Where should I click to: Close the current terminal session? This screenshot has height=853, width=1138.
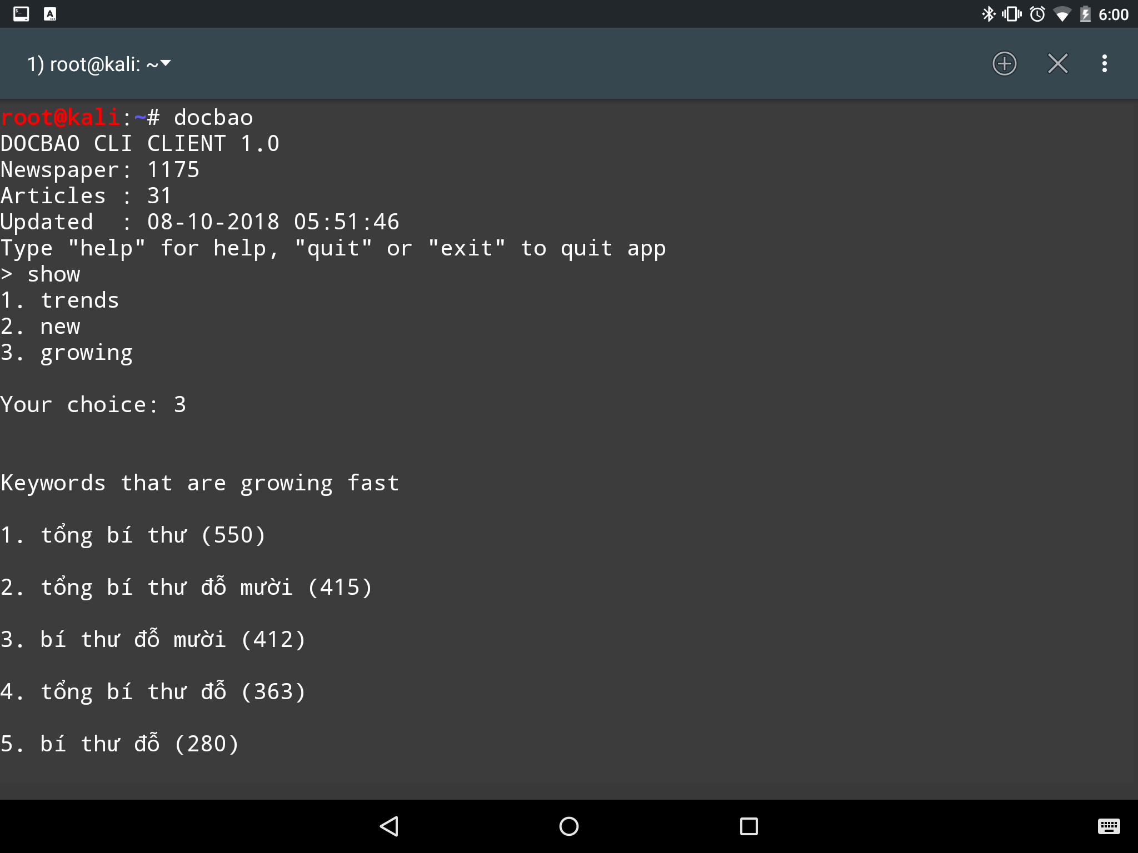pos(1057,63)
